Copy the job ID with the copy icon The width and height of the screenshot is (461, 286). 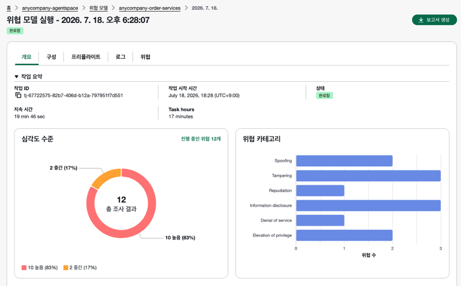coord(18,95)
